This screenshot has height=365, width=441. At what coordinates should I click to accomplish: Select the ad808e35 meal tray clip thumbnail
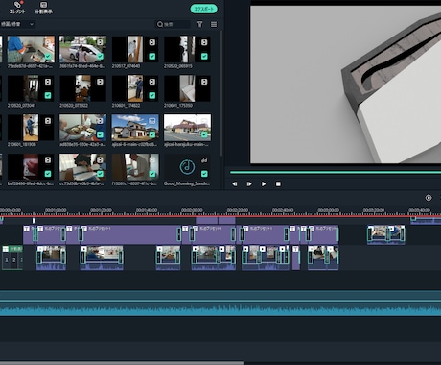point(82,128)
